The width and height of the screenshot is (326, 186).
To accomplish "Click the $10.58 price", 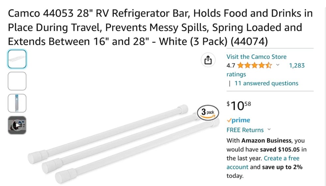I will [x=239, y=105].
